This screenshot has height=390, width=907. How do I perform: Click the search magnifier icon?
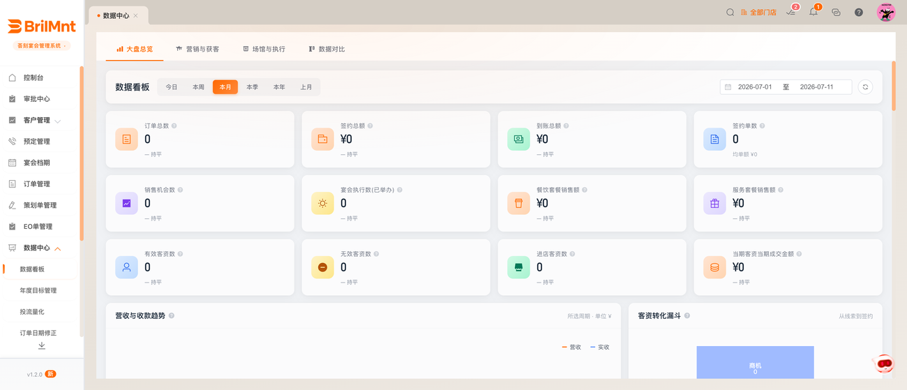tap(730, 13)
